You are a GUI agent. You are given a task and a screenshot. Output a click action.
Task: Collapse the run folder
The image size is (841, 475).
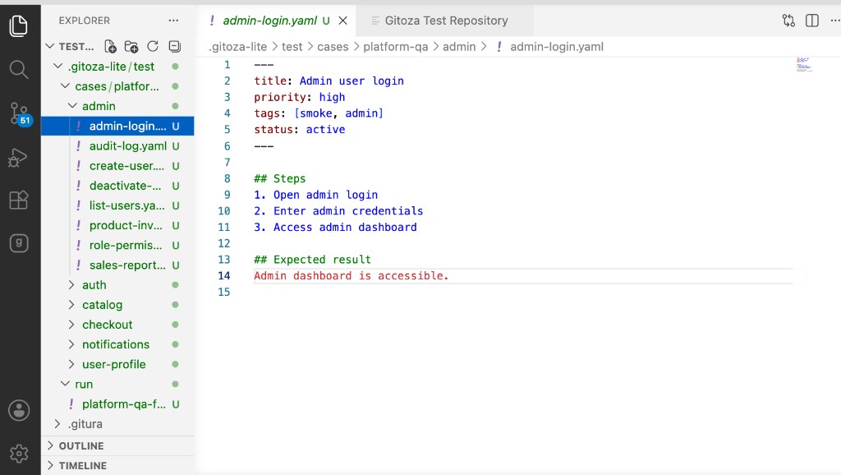tap(66, 384)
